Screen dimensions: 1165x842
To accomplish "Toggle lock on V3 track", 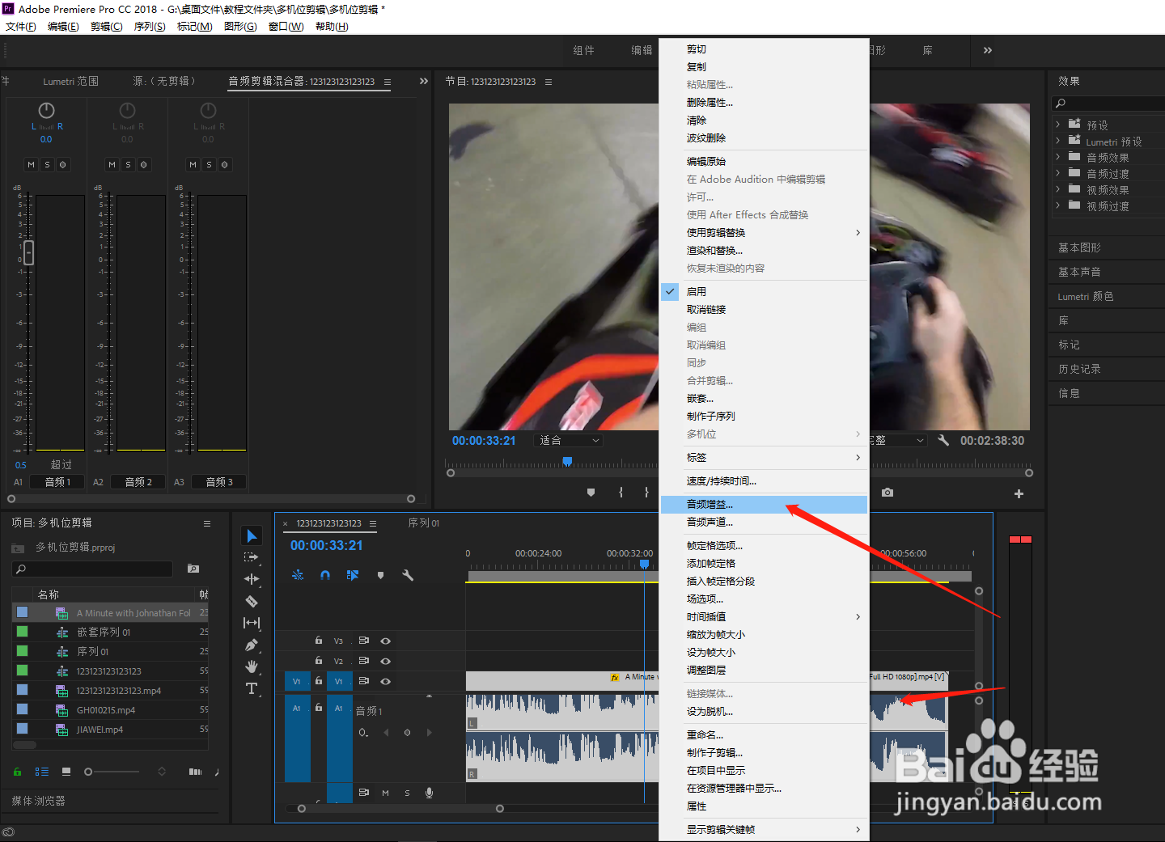I will (x=319, y=640).
